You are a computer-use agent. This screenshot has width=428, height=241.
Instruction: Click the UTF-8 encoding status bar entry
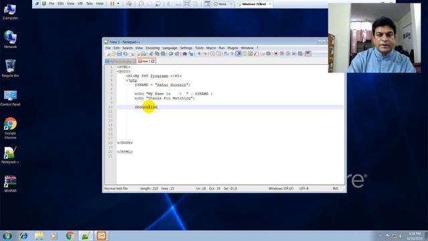[x=304, y=189]
